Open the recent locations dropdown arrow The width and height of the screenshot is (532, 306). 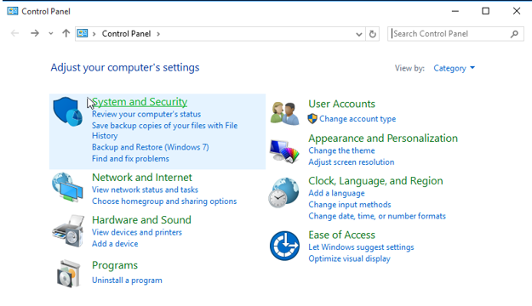tap(51, 33)
